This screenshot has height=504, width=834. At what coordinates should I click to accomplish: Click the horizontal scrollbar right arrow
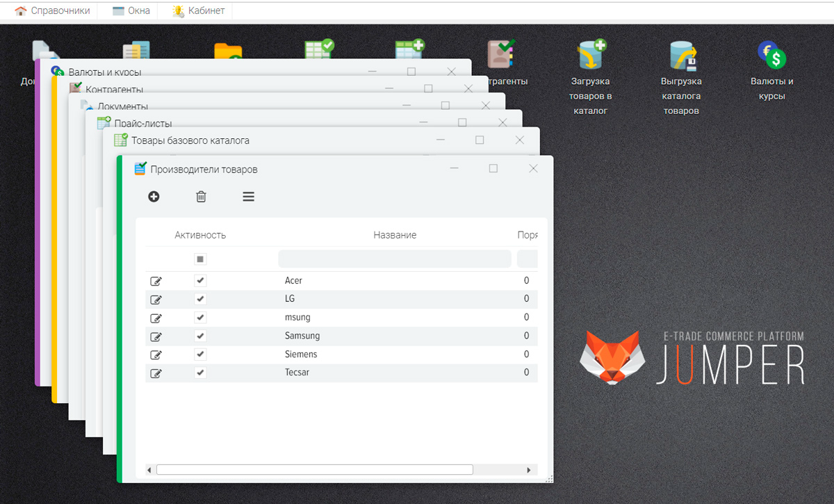tap(530, 470)
